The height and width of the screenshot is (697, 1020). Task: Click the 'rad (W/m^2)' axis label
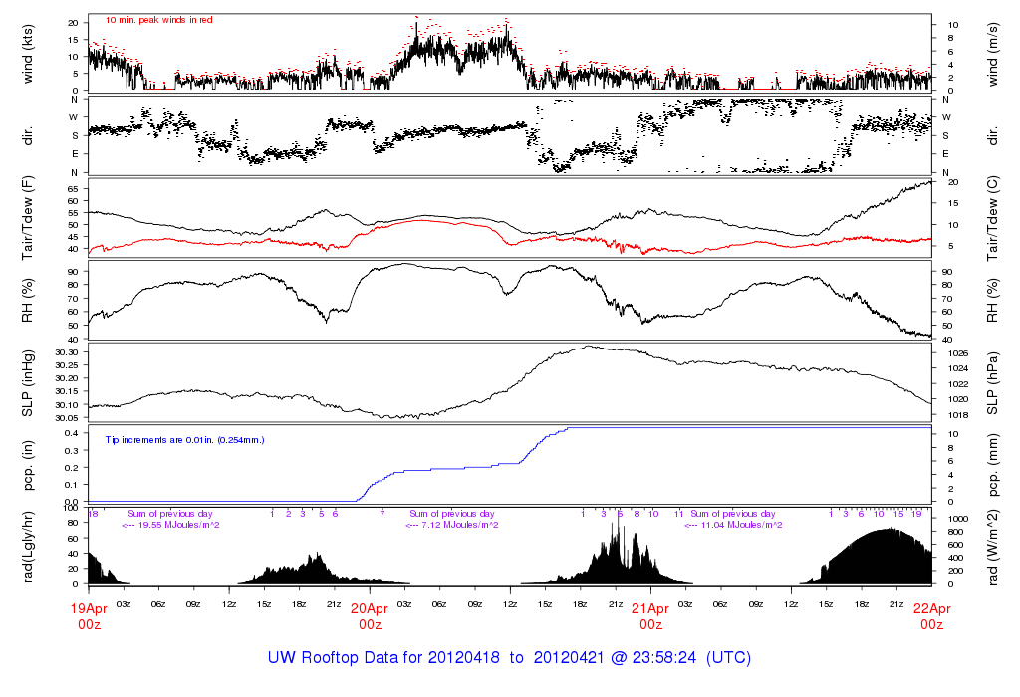coord(993,548)
